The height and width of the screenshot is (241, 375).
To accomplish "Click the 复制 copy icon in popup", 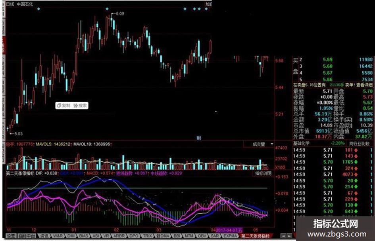I will point(59,106).
